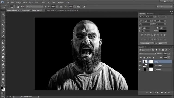
Task: Toggle lock image pixels brush icon
Action: pos(147,57)
